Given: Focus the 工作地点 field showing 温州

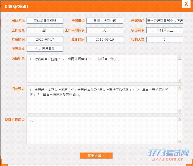Looking at the screenshot, I should [x=45, y=30].
